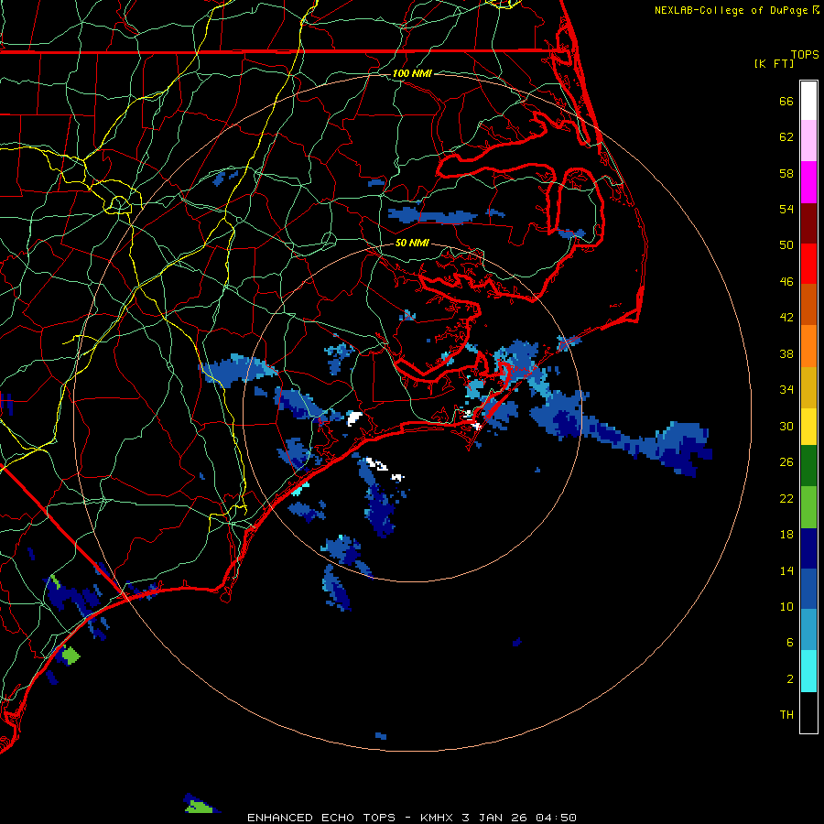Screen dimensions: 824x824
Task: Select the cyan legend color block
Action: pos(808,671)
